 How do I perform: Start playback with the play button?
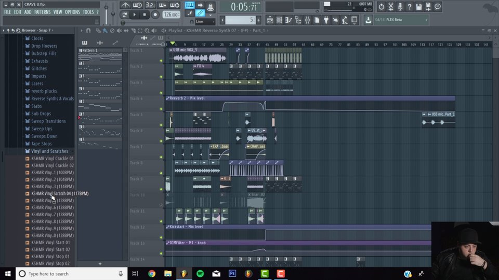134,15
